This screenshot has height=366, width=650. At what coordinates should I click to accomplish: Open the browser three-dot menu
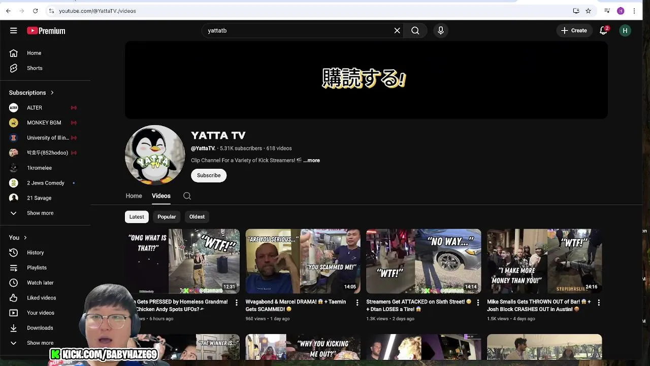tap(634, 11)
